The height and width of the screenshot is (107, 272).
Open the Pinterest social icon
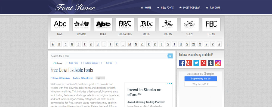(x=203, y=63)
